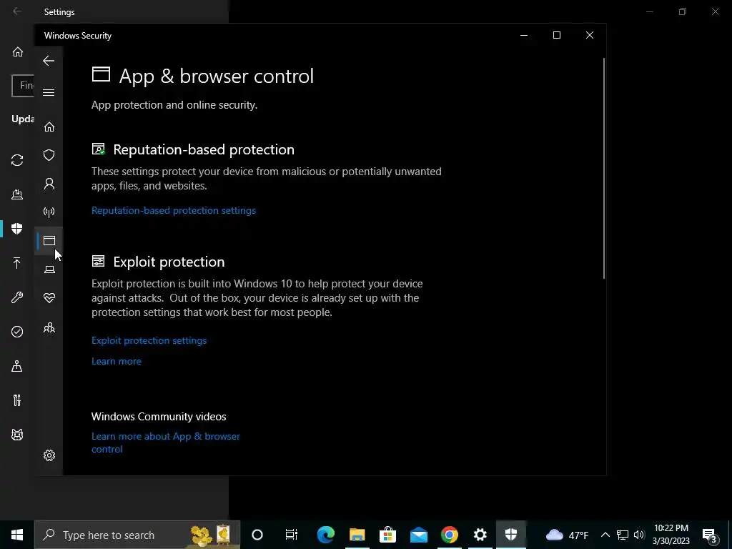Switch to Windows Security taskbar shield
This screenshot has height=549, width=732.
[x=511, y=535]
